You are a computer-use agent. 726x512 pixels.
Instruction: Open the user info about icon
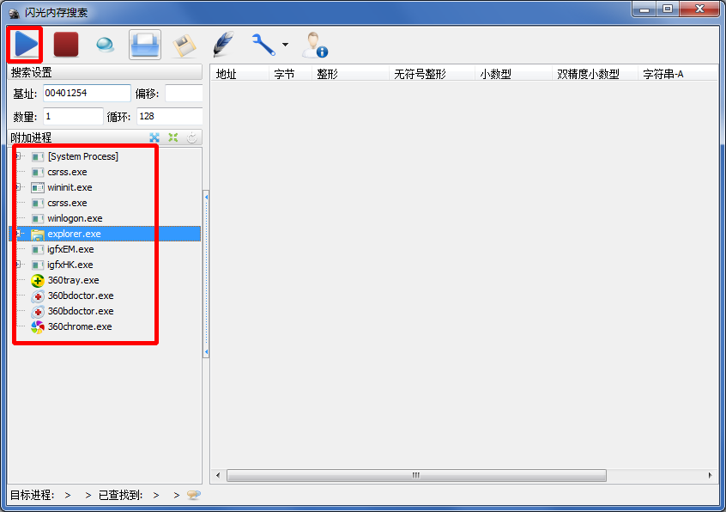315,45
